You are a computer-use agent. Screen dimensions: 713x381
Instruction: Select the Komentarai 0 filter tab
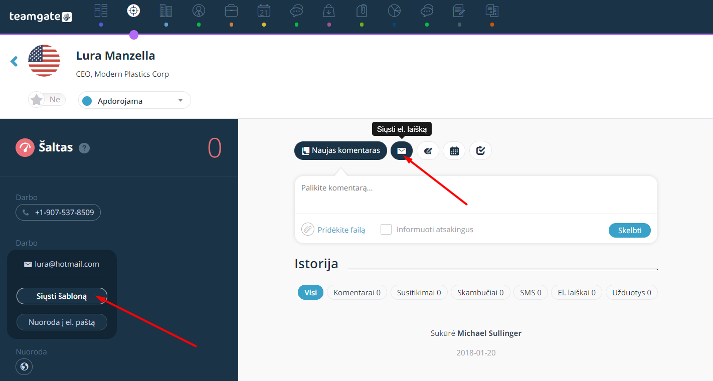tap(357, 292)
